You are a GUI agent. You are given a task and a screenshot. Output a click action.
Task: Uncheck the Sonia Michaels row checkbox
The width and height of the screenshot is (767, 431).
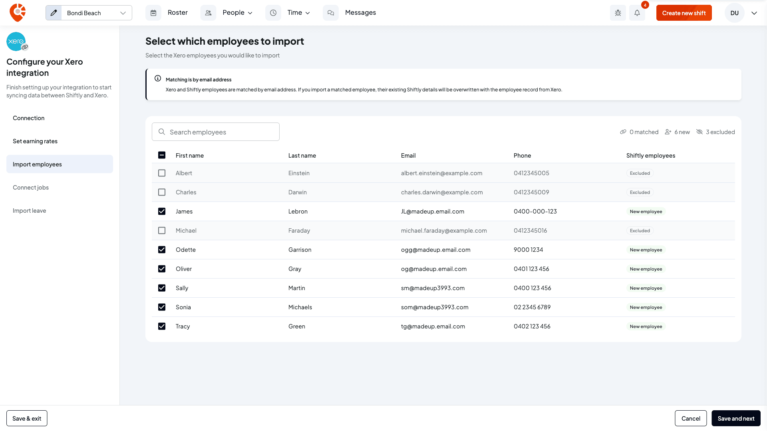tap(162, 307)
